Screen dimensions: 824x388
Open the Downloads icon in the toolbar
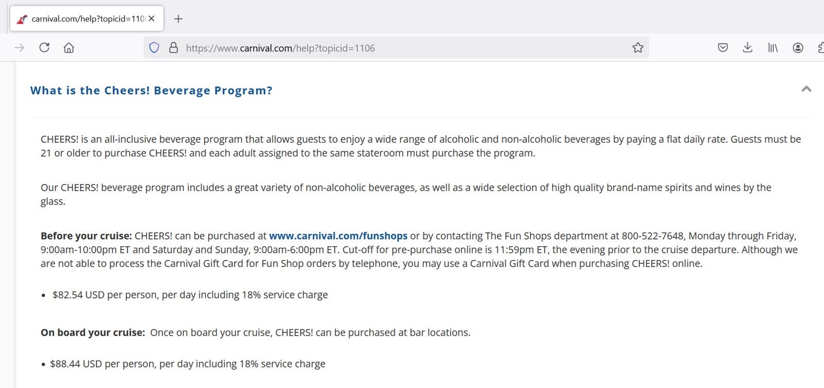coord(747,47)
